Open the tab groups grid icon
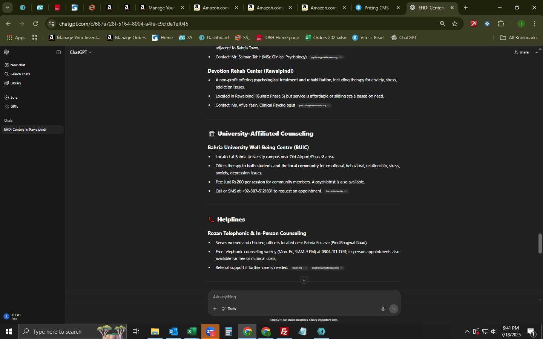The image size is (543, 339). 34,38
